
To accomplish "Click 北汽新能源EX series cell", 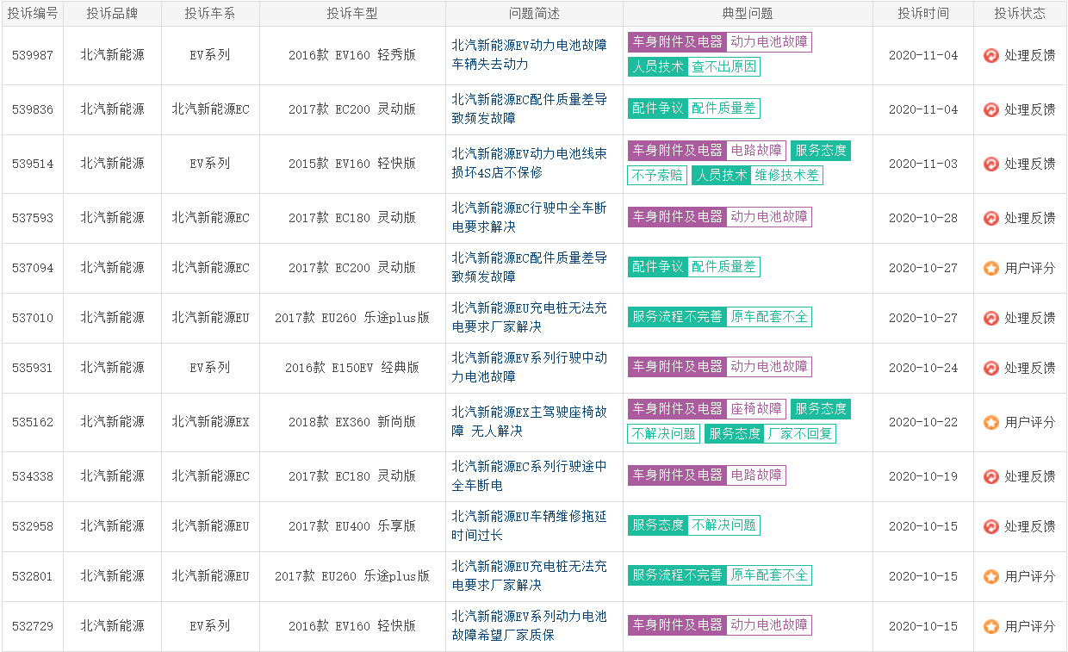I will (210, 422).
